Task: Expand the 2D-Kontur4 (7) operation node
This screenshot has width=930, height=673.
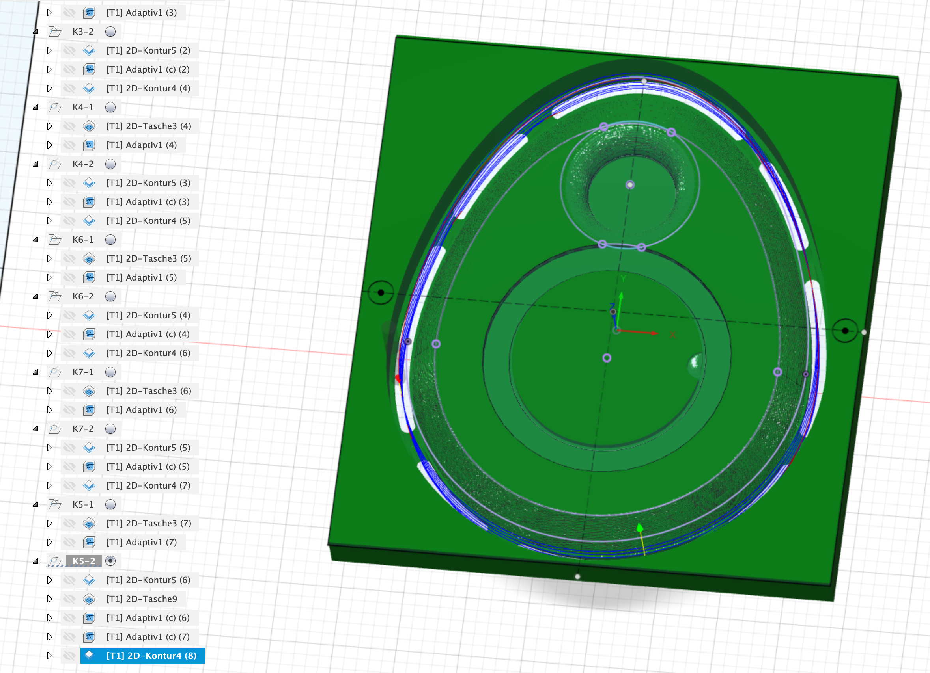Action: point(50,485)
